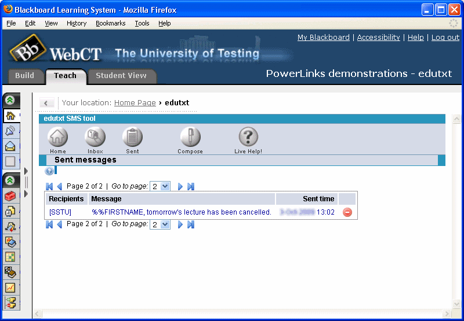This screenshot has width=464, height=321.
Task: Open the edutxt Home icon
Action: coord(57,136)
